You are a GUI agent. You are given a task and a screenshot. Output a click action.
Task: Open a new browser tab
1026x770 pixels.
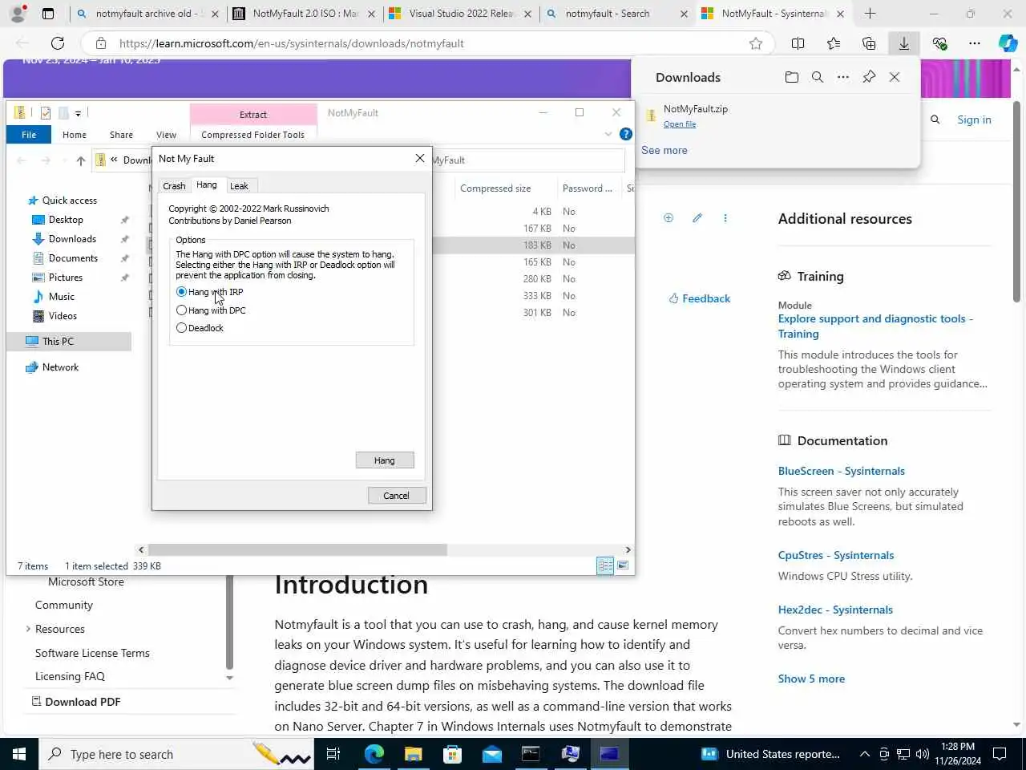[x=870, y=14]
